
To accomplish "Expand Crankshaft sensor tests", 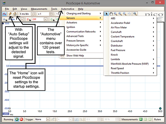I will 130,41.
